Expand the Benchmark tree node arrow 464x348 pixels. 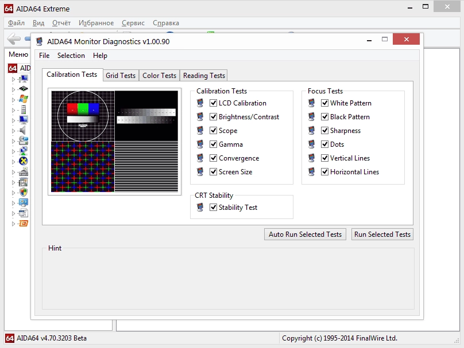[13, 224]
